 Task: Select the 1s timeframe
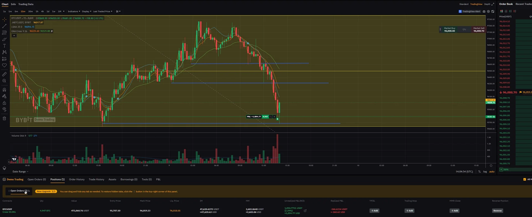4,11
